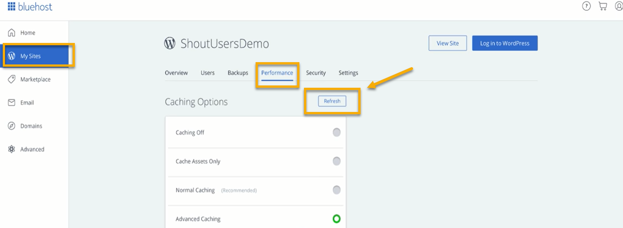Click the Email envelope icon
623x228 pixels.
coord(12,102)
